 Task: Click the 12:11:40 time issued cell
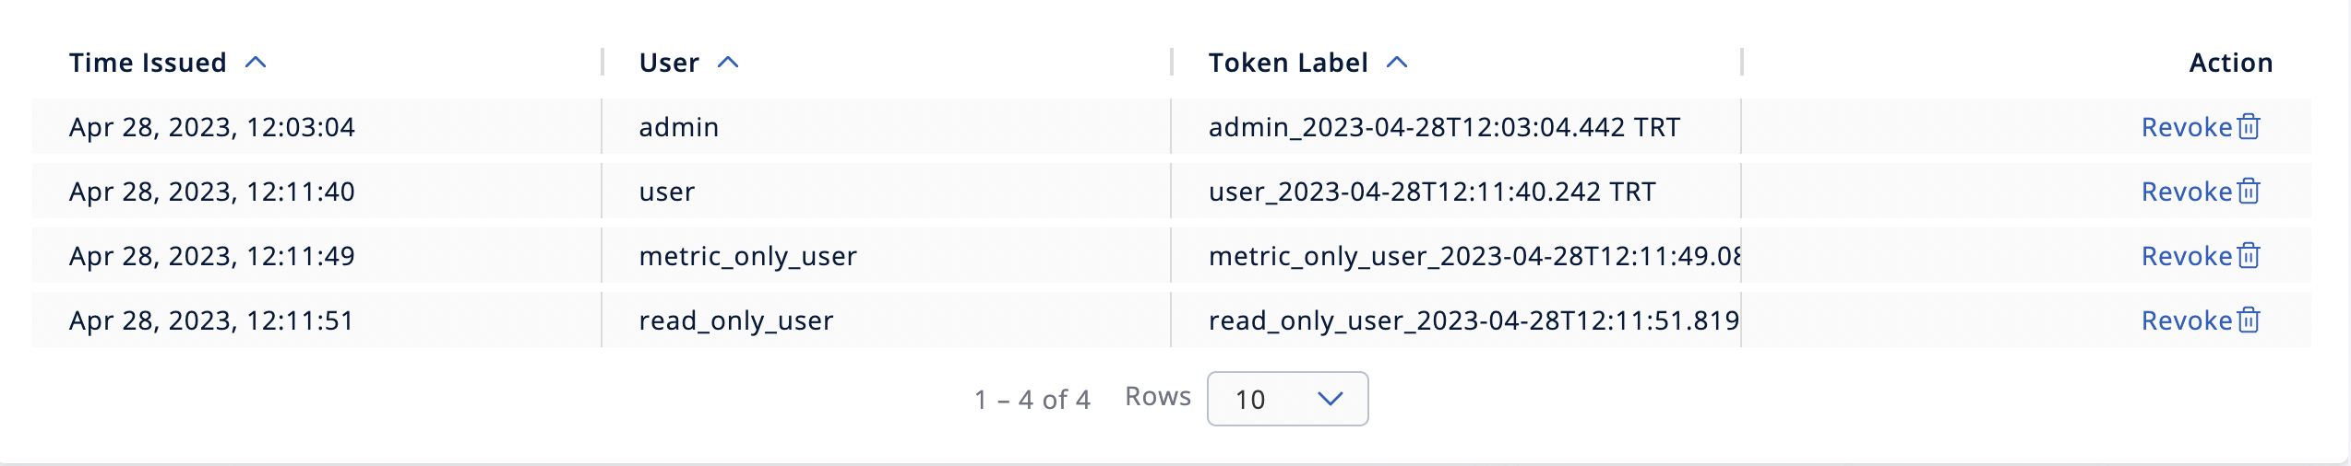click(212, 192)
